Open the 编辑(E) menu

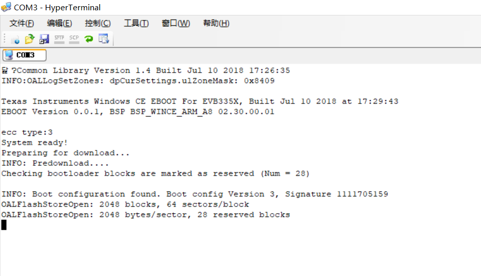59,23
